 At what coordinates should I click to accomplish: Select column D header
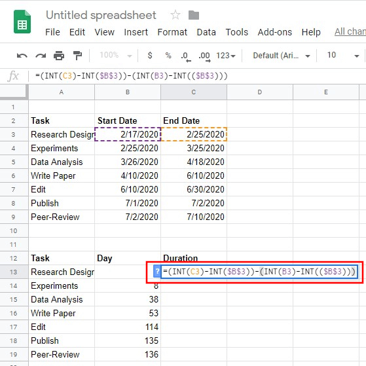(260, 92)
